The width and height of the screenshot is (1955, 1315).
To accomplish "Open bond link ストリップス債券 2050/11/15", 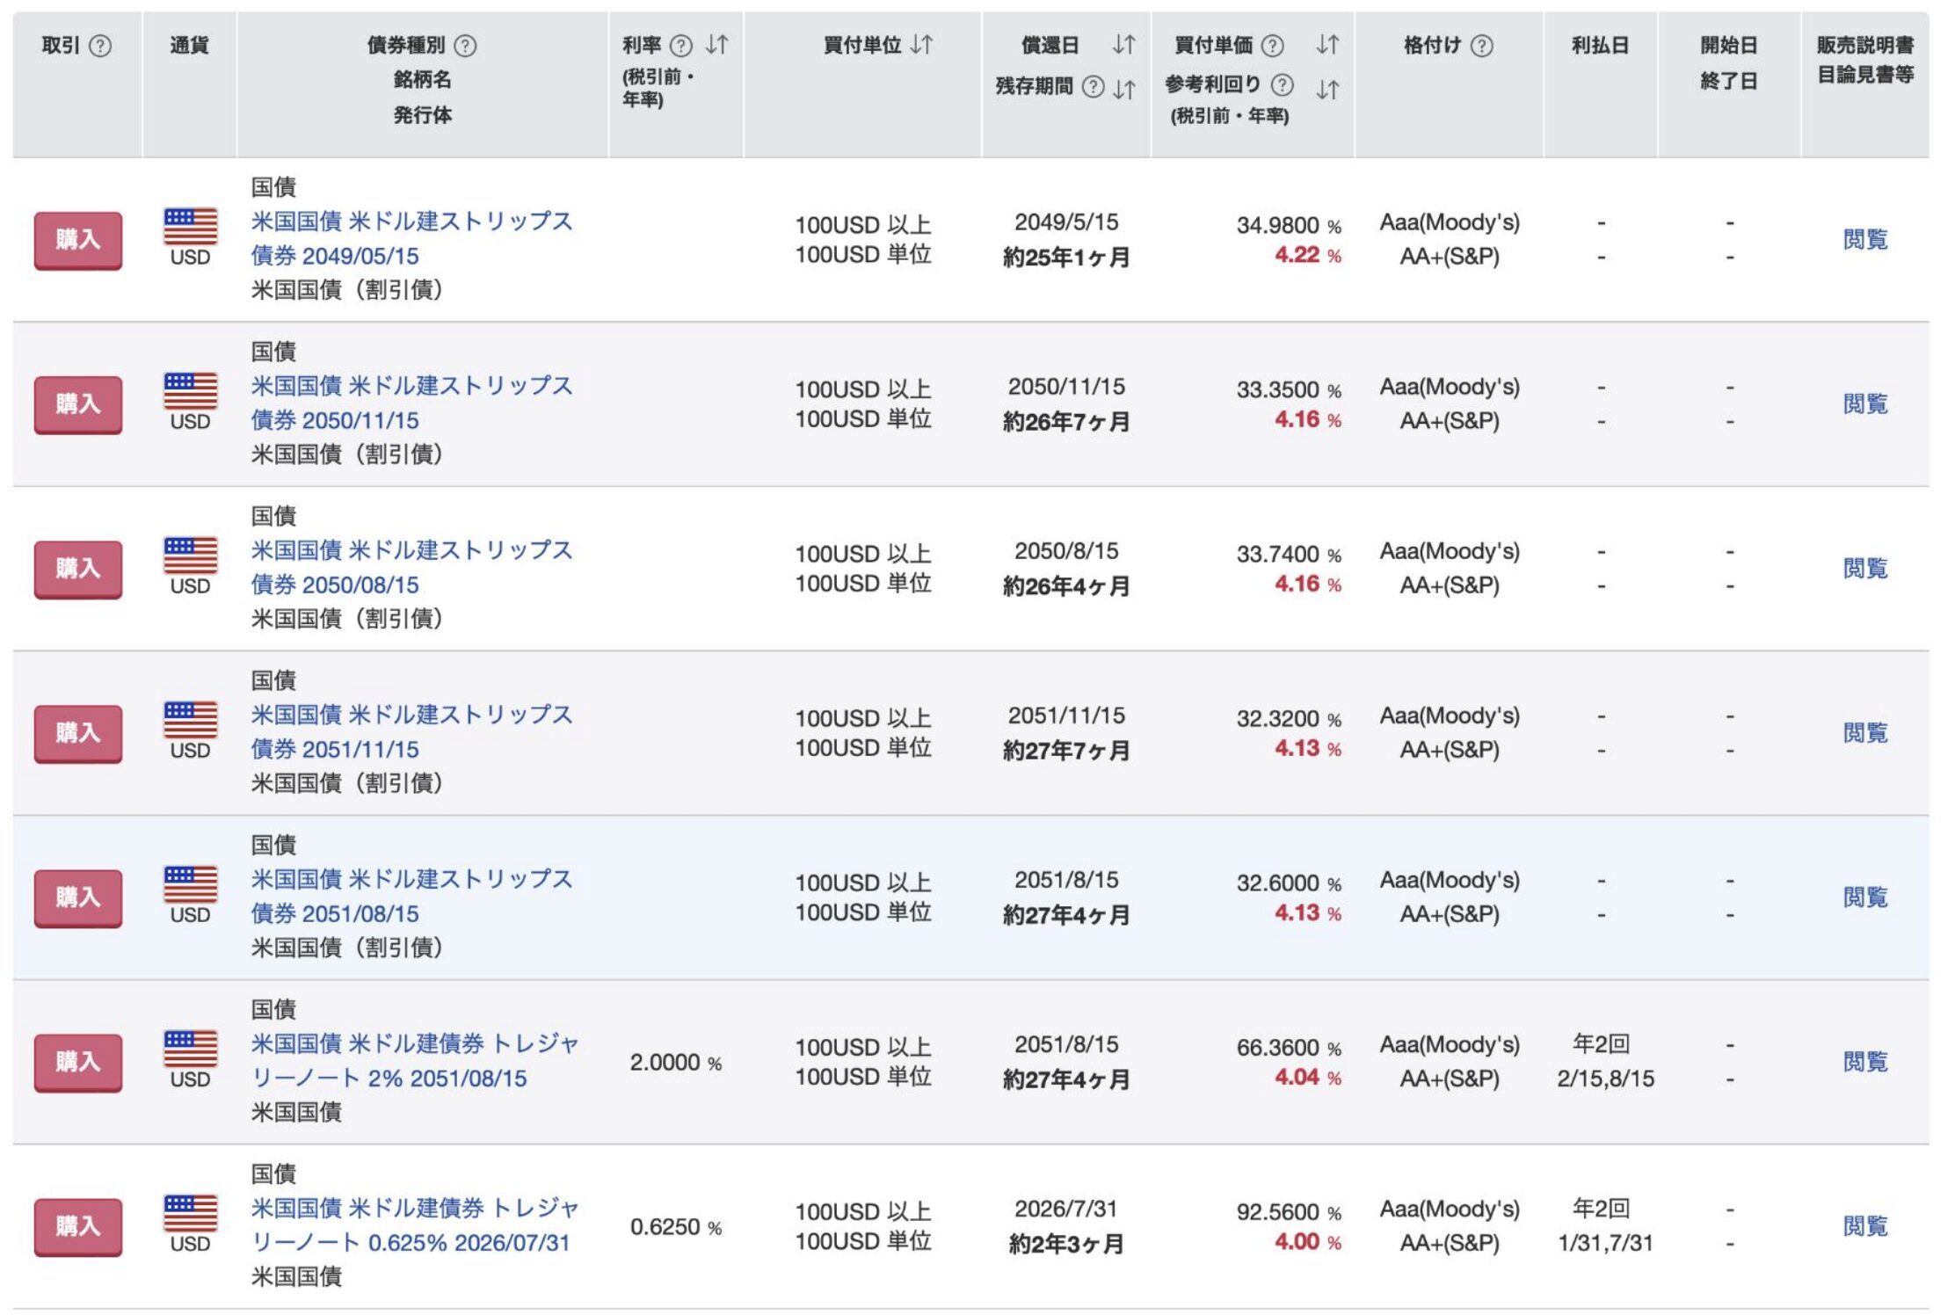I will pyautogui.click(x=411, y=403).
